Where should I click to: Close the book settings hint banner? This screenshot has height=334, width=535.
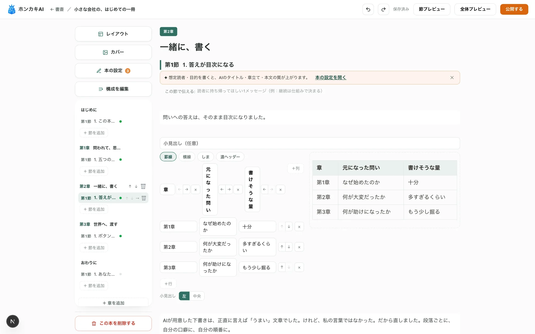click(452, 77)
